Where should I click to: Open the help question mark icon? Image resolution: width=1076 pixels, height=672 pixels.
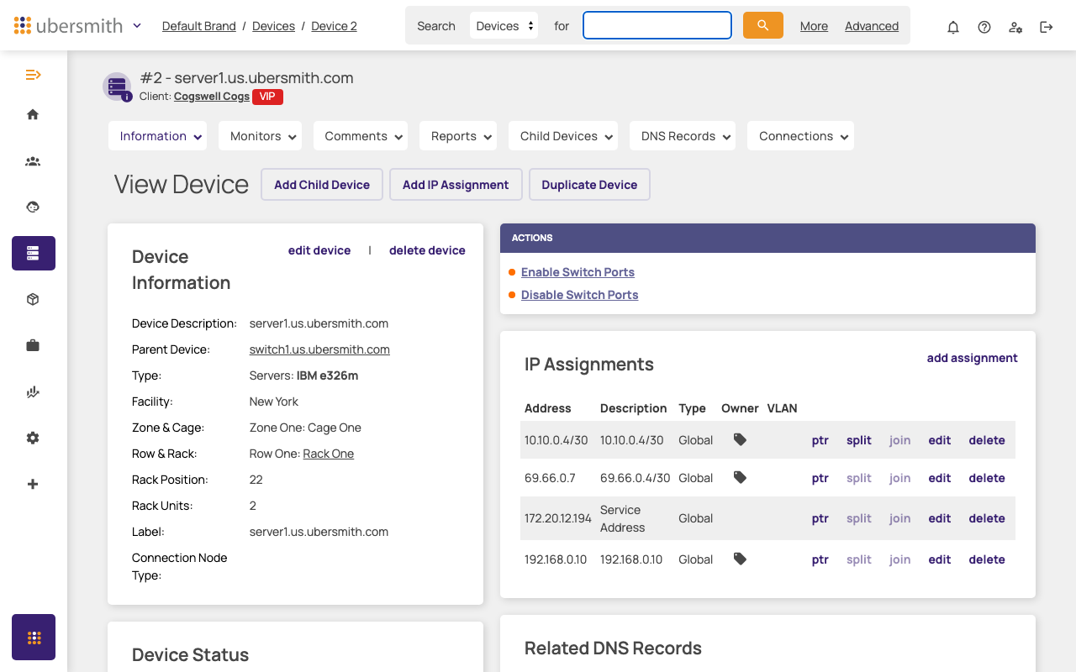coord(984,27)
